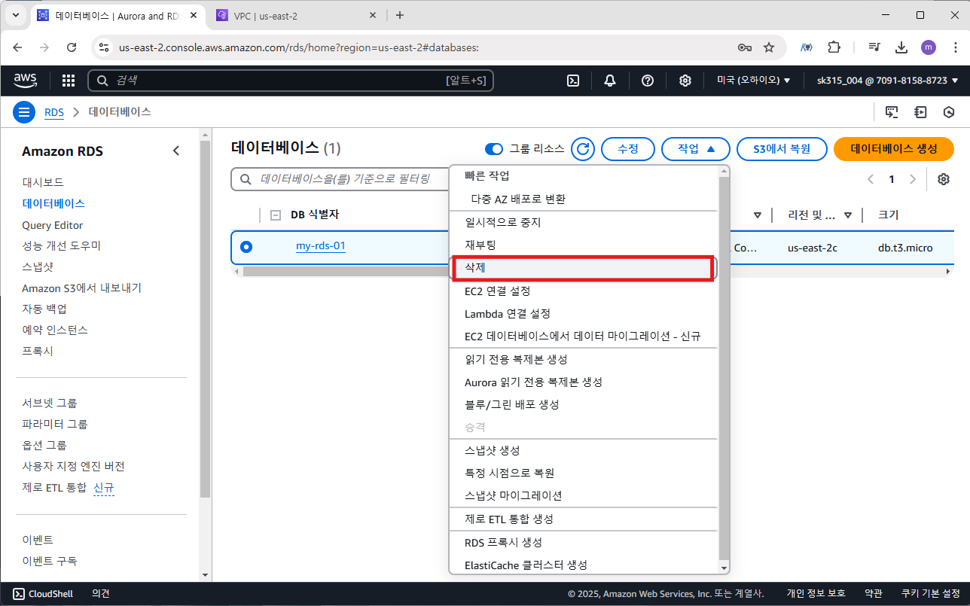
Task: Open the my-rds-01 database link
Action: [x=321, y=245]
